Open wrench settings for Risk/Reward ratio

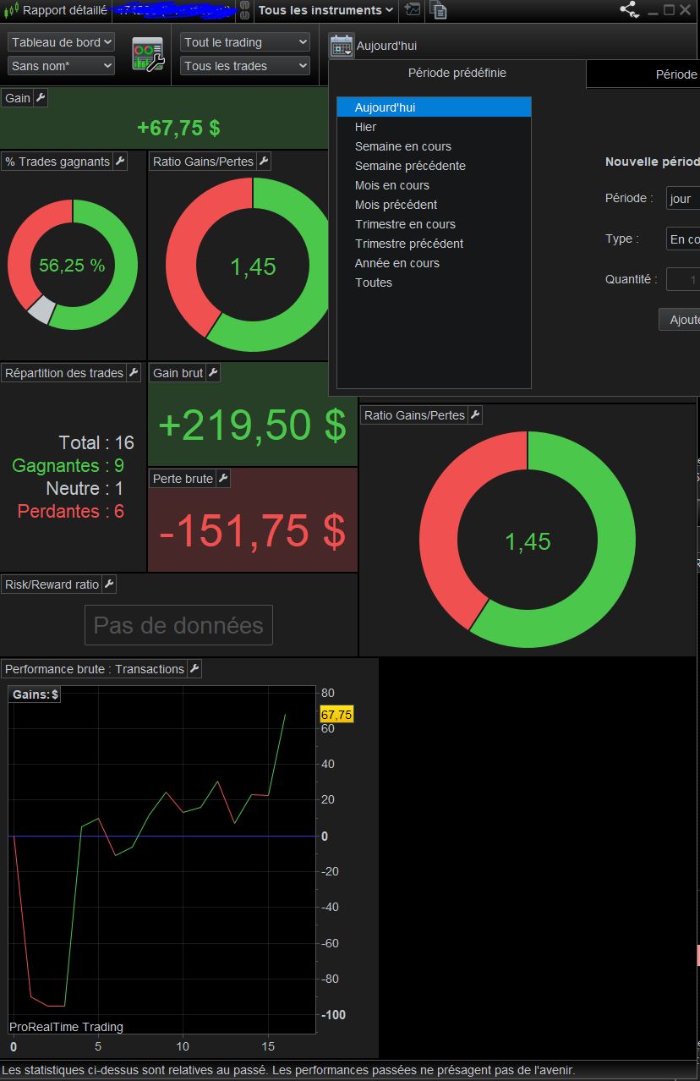click(108, 584)
